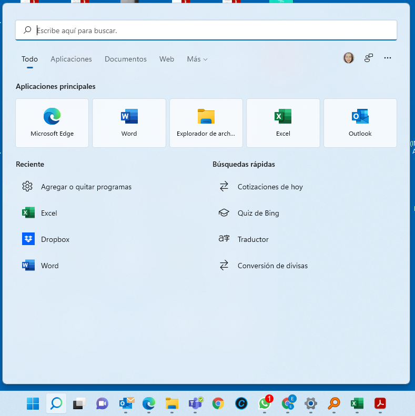Switch to the Web search tab
This screenshot has width=415, height=416.
tap(167, 59)
